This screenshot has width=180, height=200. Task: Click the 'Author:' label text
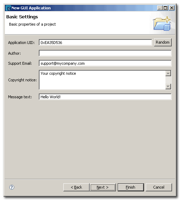point(15,53)
